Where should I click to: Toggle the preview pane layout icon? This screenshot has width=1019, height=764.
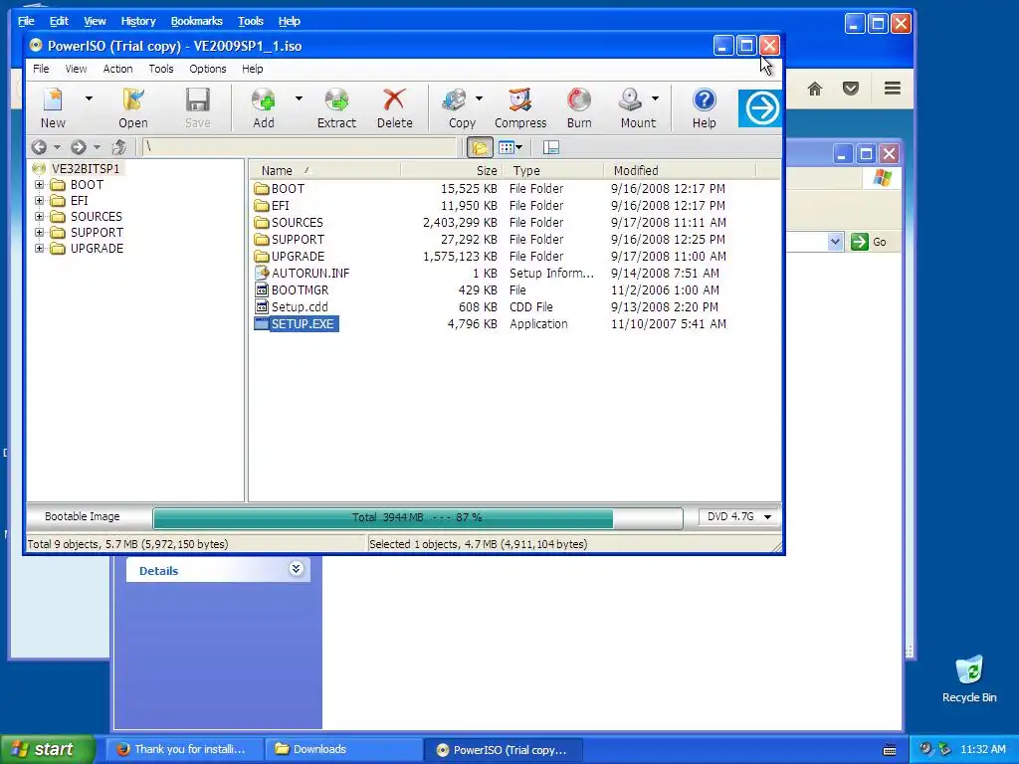pyautogui.click(x=551, y=147)
